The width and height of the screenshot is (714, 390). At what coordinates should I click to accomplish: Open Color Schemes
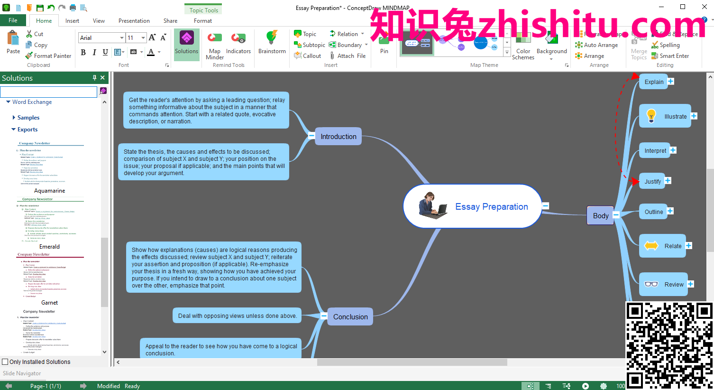tap(523, 46)
